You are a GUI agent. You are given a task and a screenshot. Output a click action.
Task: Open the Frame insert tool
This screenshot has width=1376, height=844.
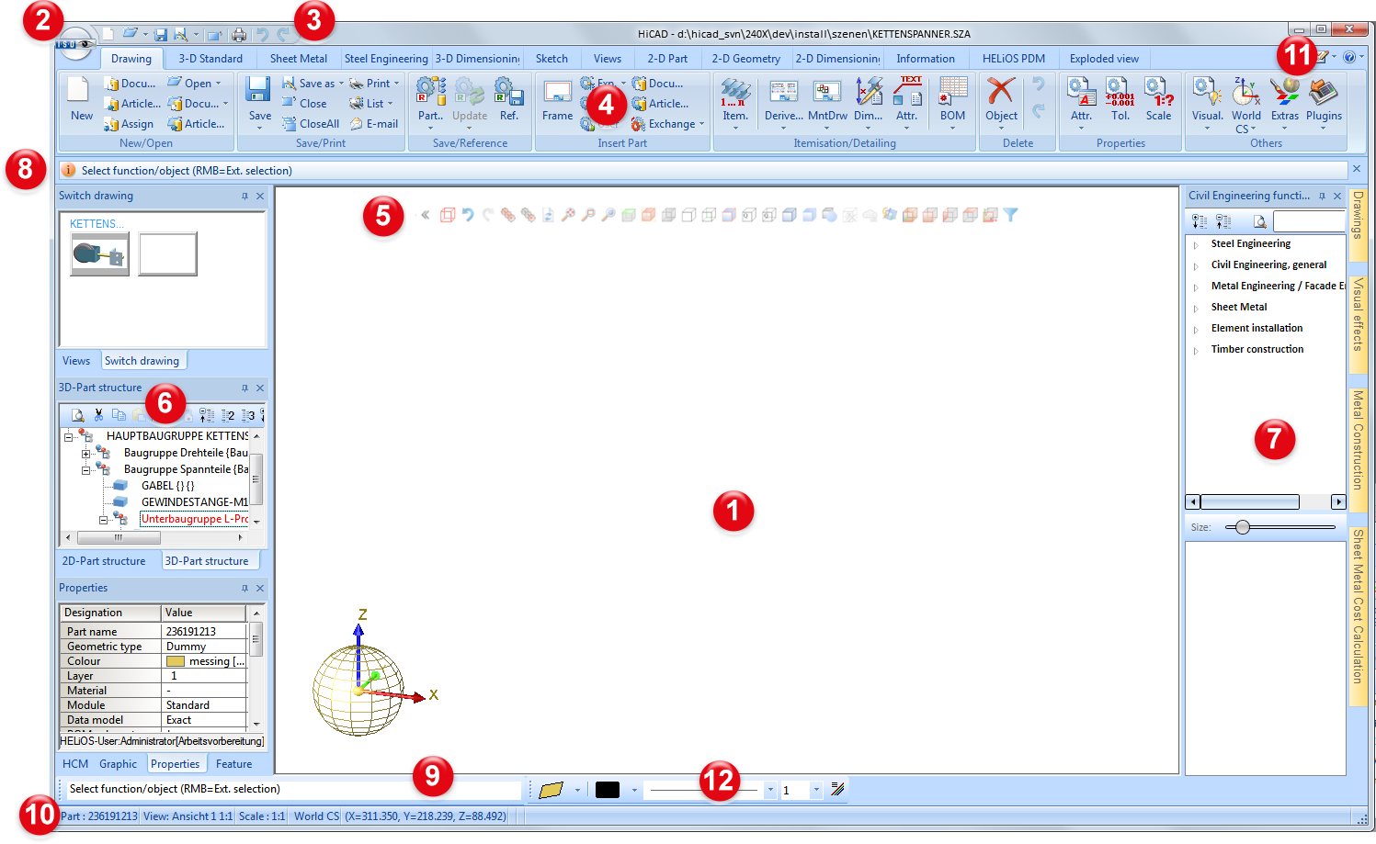pyautogui.click(x=557, y=99)
